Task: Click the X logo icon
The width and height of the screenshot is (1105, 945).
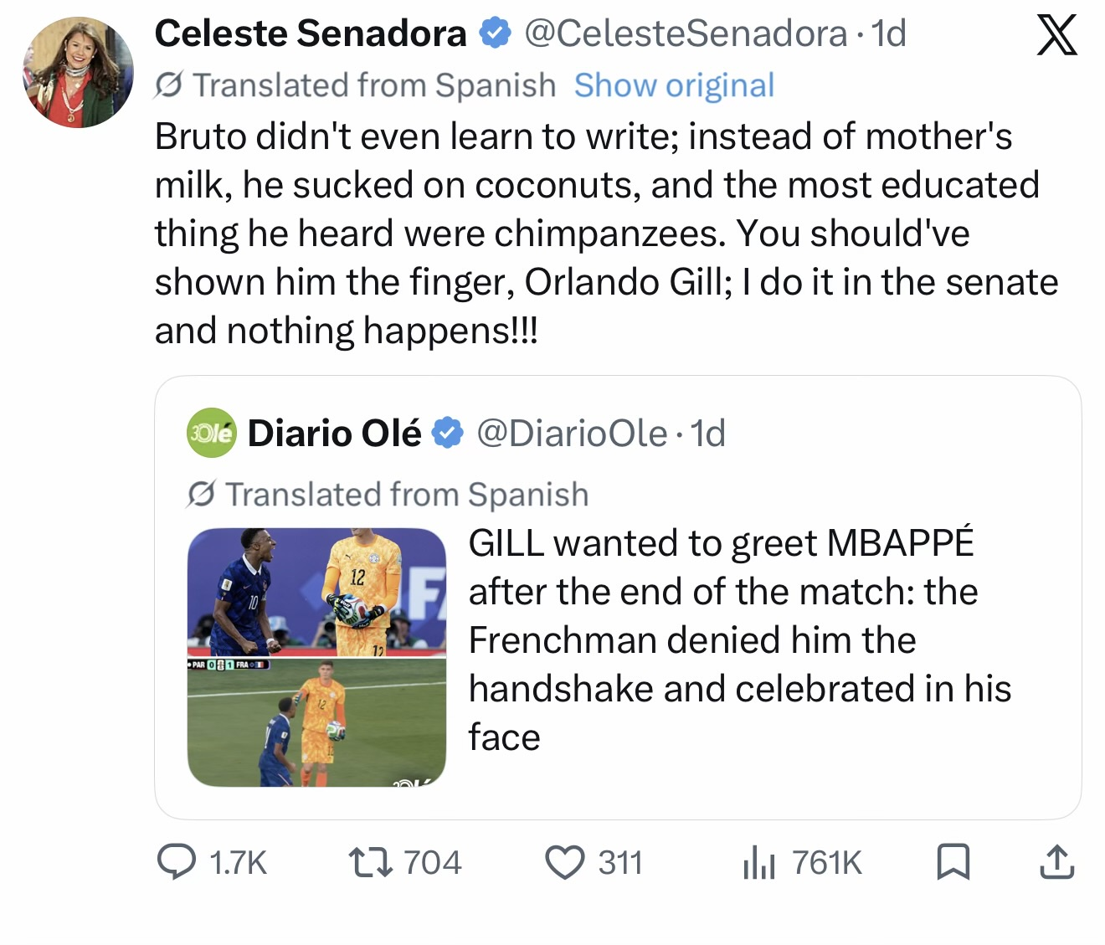Action: tap(1056, 35)
